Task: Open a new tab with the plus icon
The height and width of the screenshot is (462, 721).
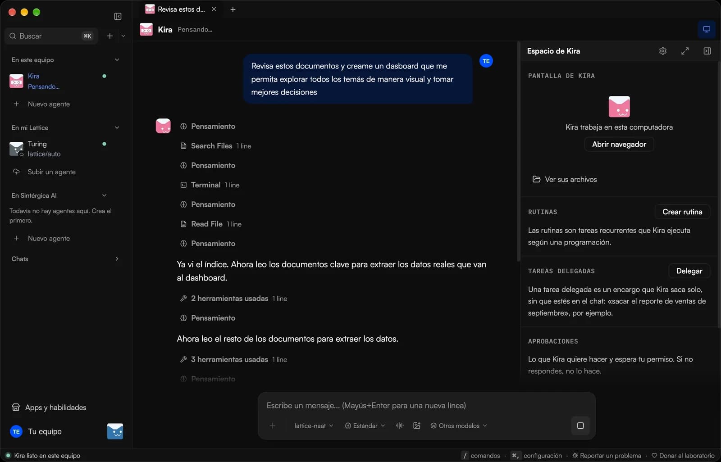Action: (x=233, y=9)
